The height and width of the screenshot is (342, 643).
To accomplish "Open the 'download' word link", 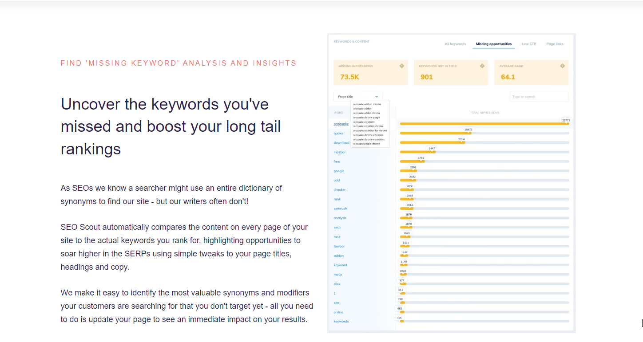I will tap(341, 143).
